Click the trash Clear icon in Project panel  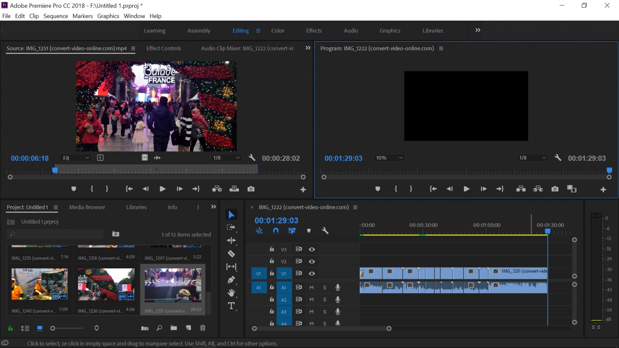pos(203,328)
